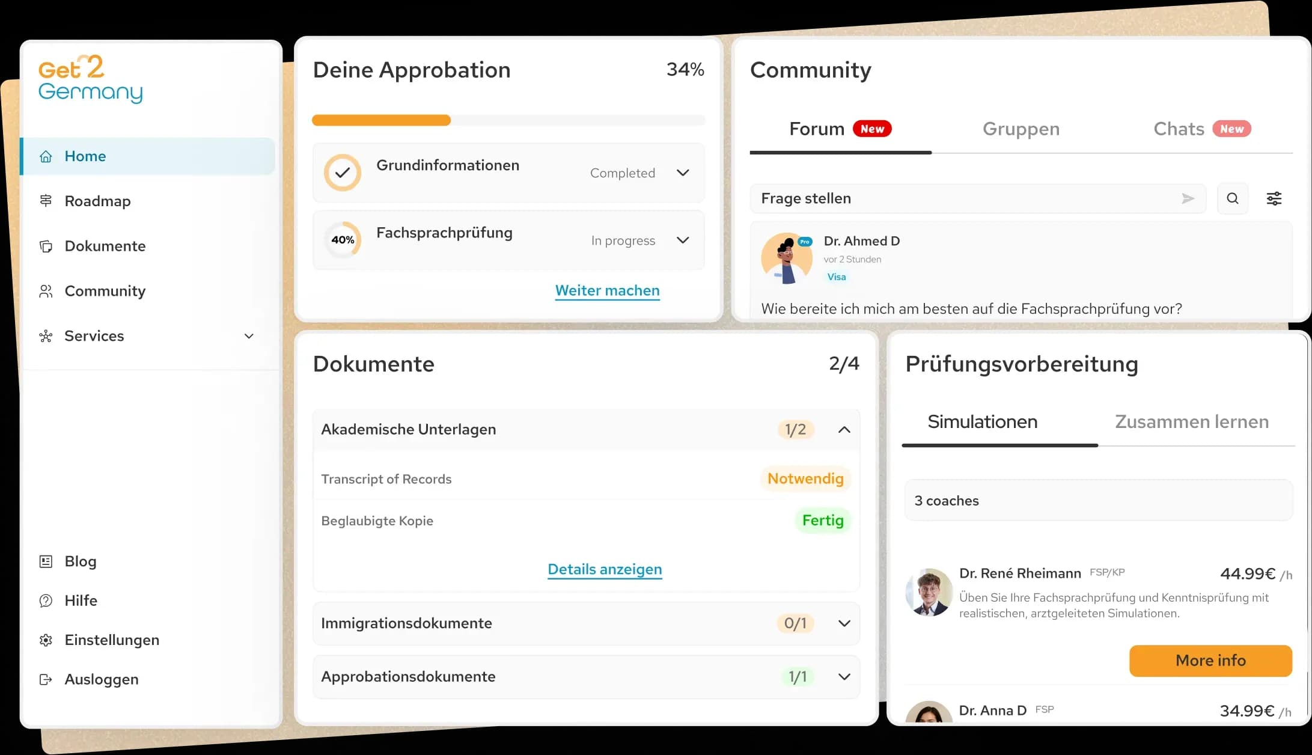Open Einstellungen via the gear icon
1312x755 pixels.
pos(46,640)
